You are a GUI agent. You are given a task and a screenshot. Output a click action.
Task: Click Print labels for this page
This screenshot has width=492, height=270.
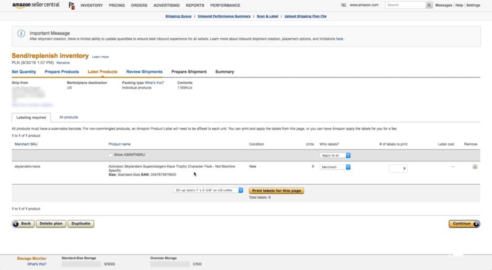[276, 190]
